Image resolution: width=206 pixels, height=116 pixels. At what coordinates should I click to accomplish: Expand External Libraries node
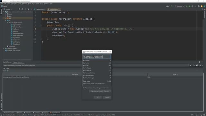point(4,48)
